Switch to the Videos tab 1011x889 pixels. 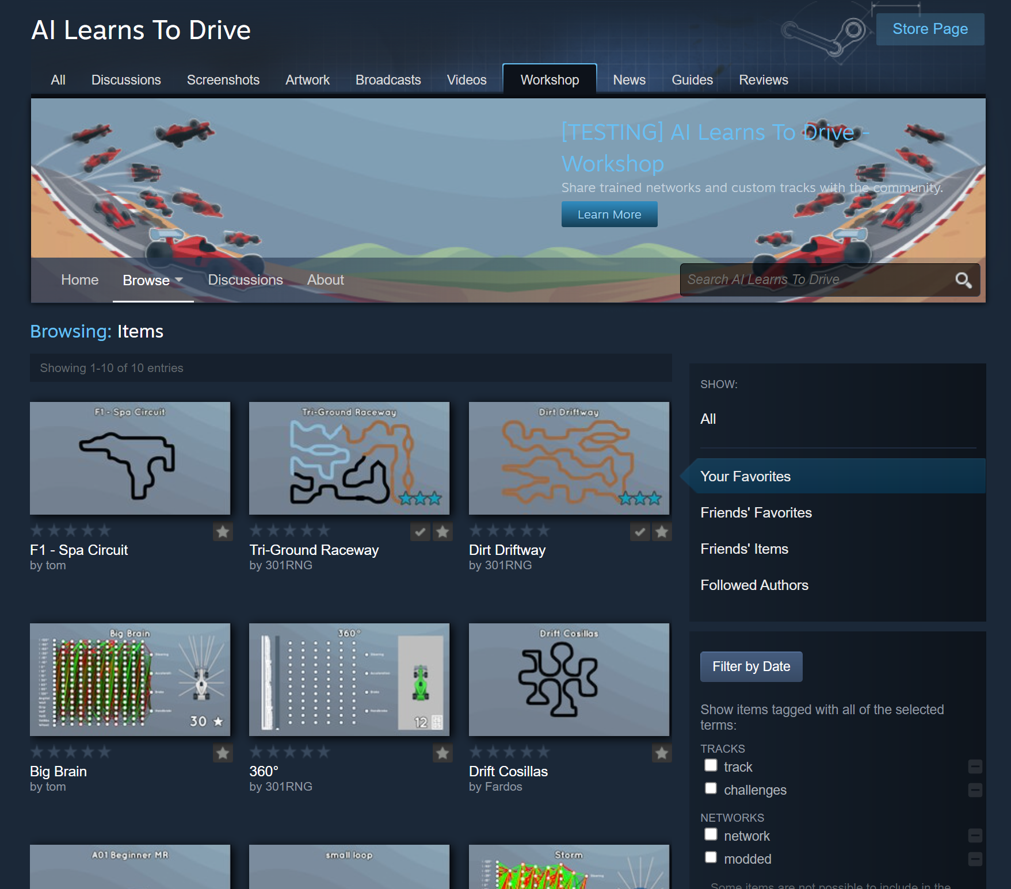click(467, 80)
